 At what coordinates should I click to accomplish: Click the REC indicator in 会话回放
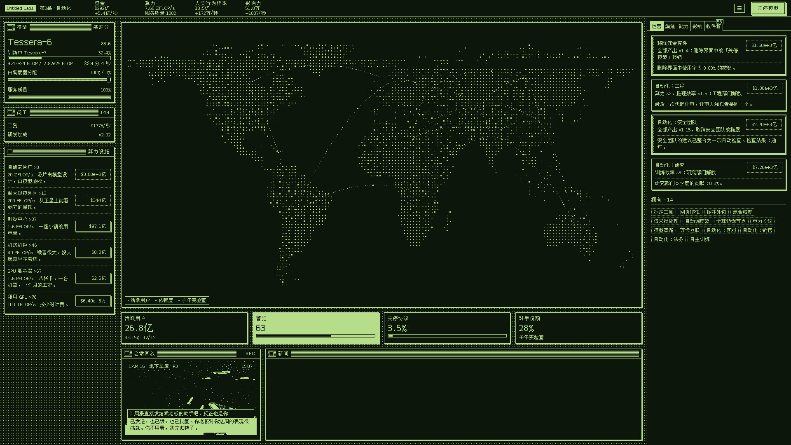[x=250, y=354]
